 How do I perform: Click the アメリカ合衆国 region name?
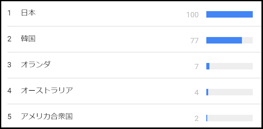tap(47, 117)
